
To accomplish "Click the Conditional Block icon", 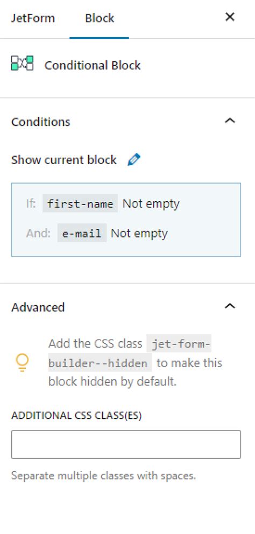I will pyautogui.click(x=23, y=64).
